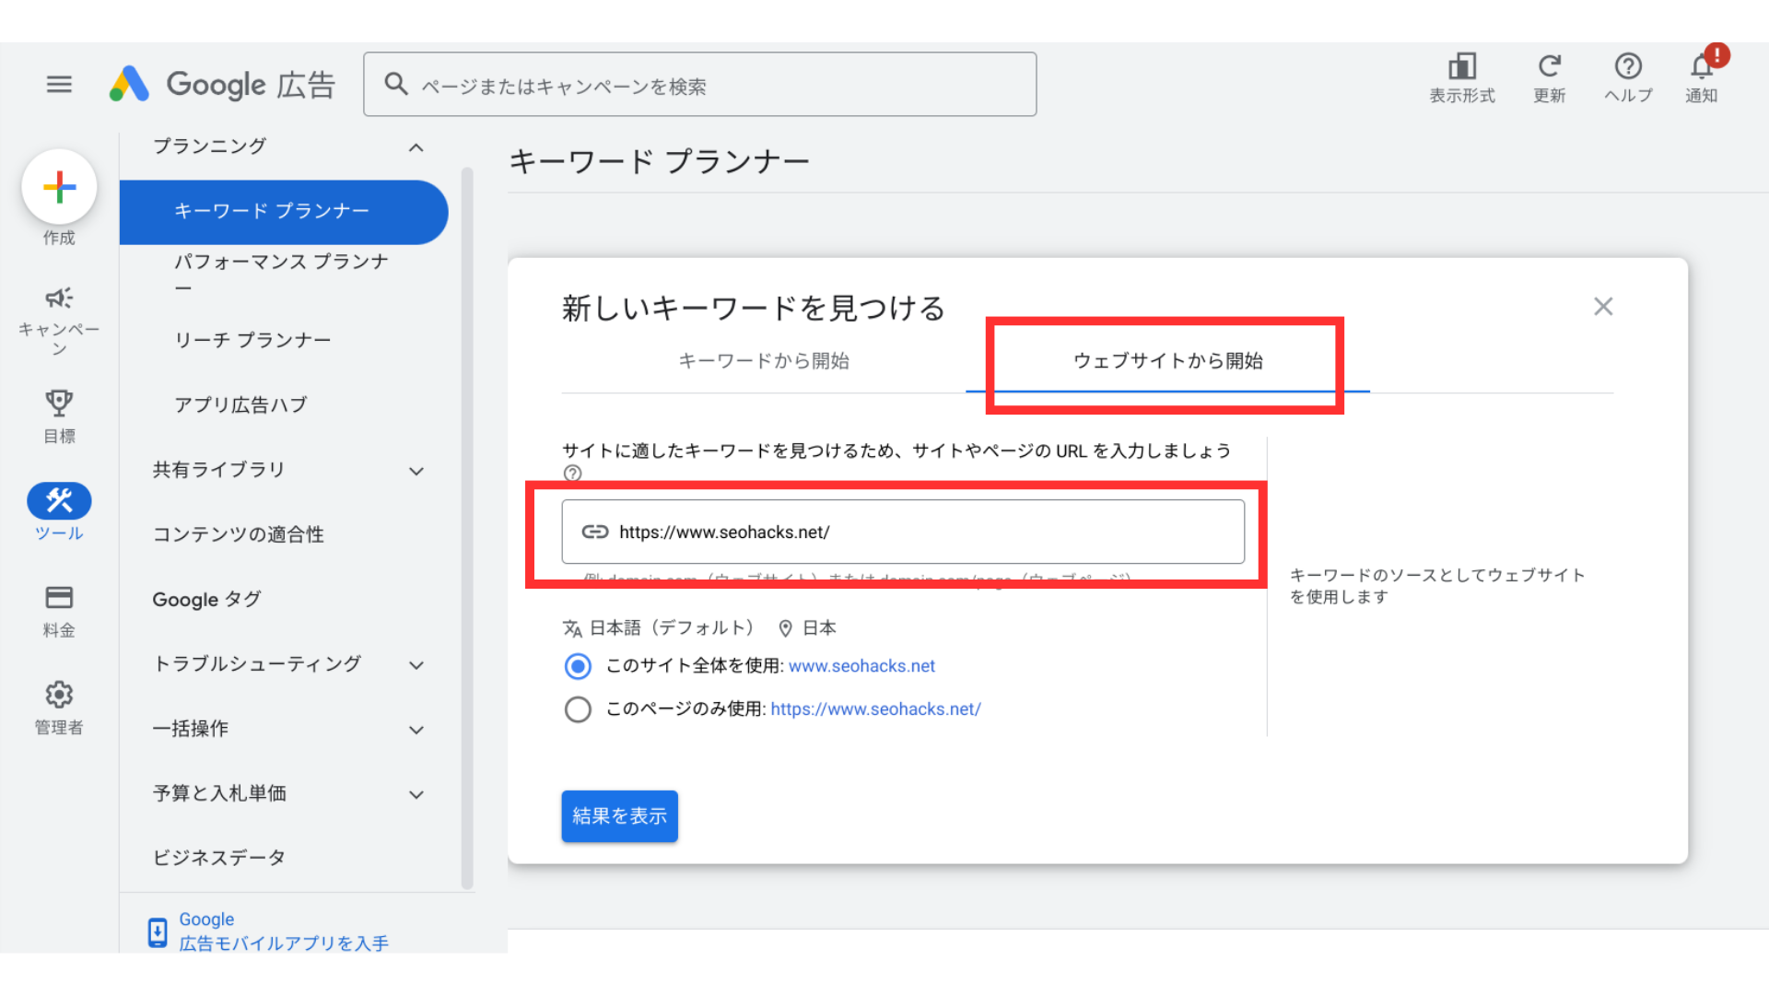
Task: Select このページのみ使用 radio button
Action: coord(578,709)
